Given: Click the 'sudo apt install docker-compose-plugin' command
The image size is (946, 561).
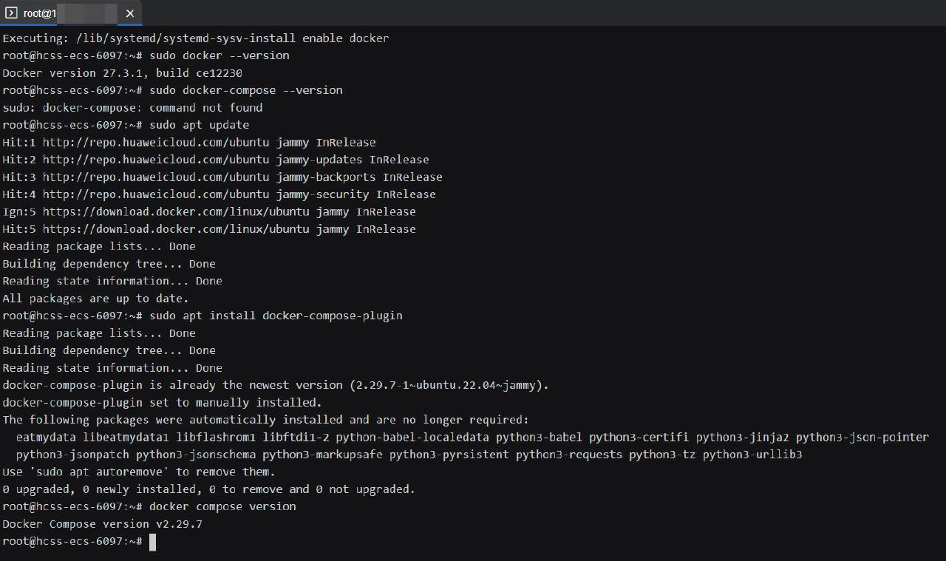Looking at the screenshot, I should [276, 316].
